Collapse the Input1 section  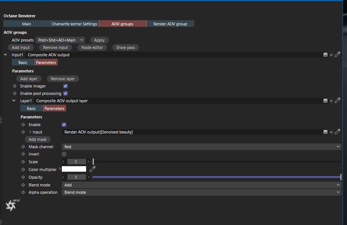click(x=5, y=54)
